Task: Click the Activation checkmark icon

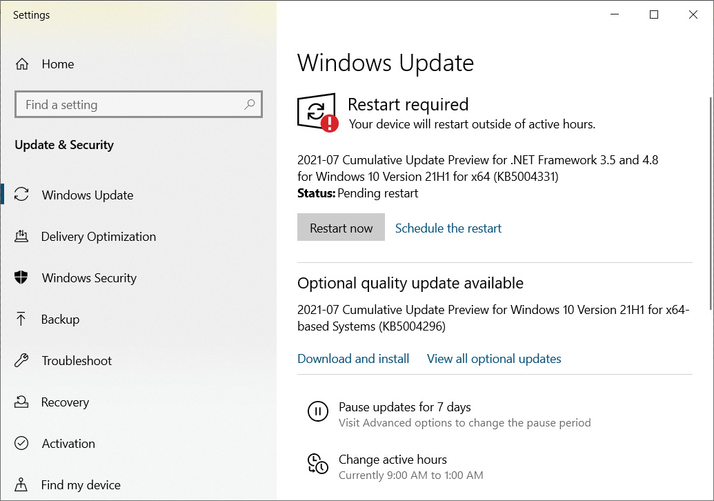Action: (21, 443)
